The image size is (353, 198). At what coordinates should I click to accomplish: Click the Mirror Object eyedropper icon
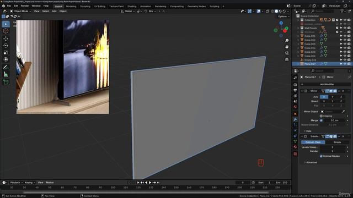coord(343,112)
